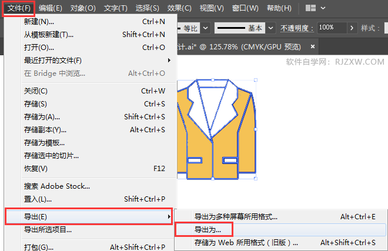Expand the 导出(E) submenu
This screenshot has width=388, height=251.
click(89, 216)
